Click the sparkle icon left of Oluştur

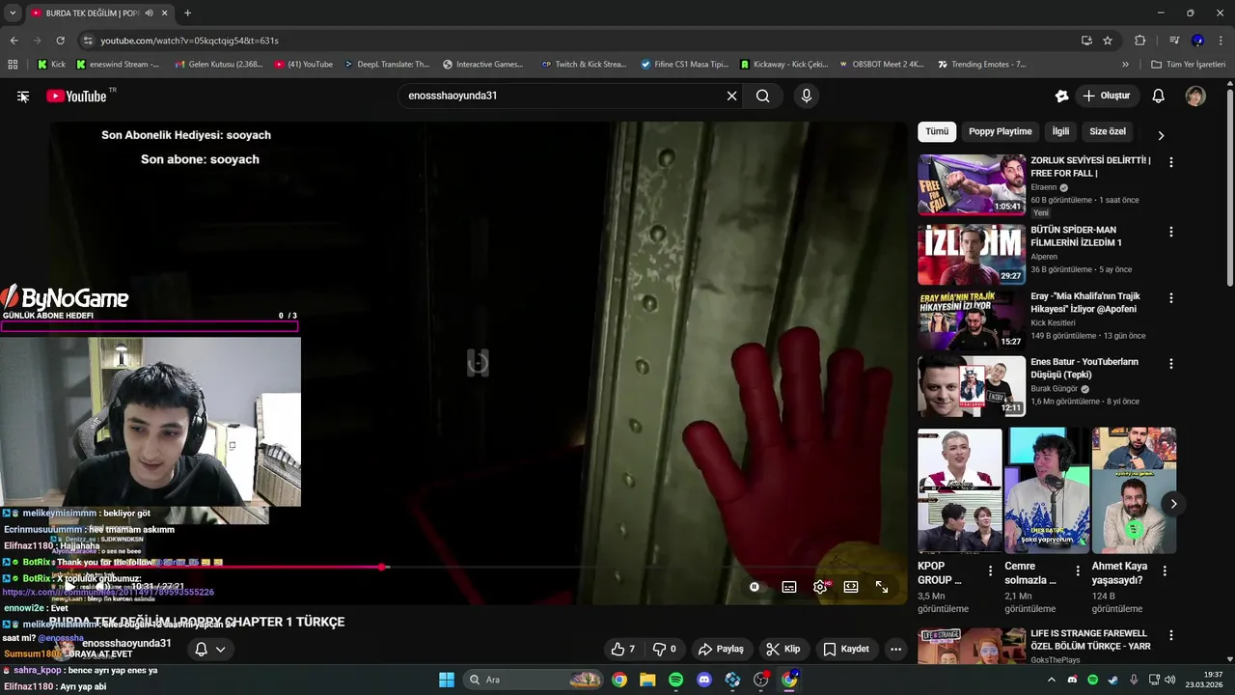pos(1061,96)
